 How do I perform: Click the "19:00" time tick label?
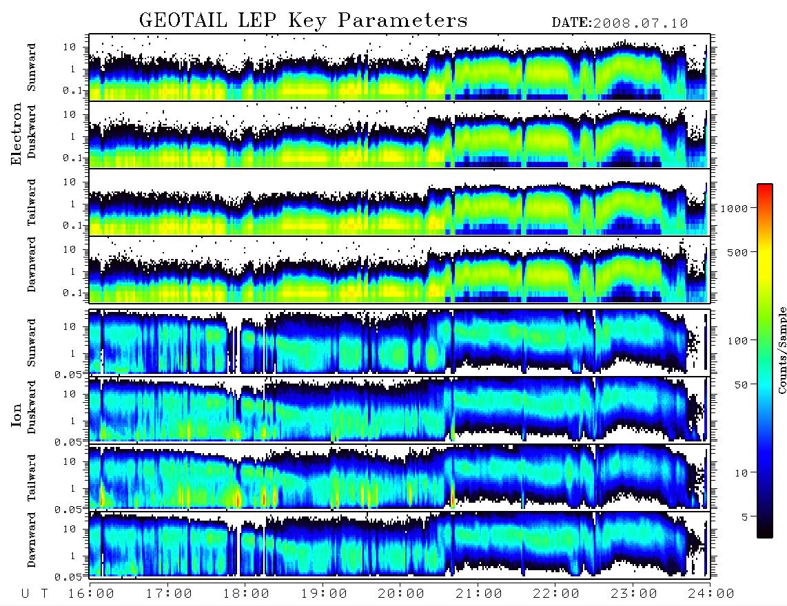324,594
